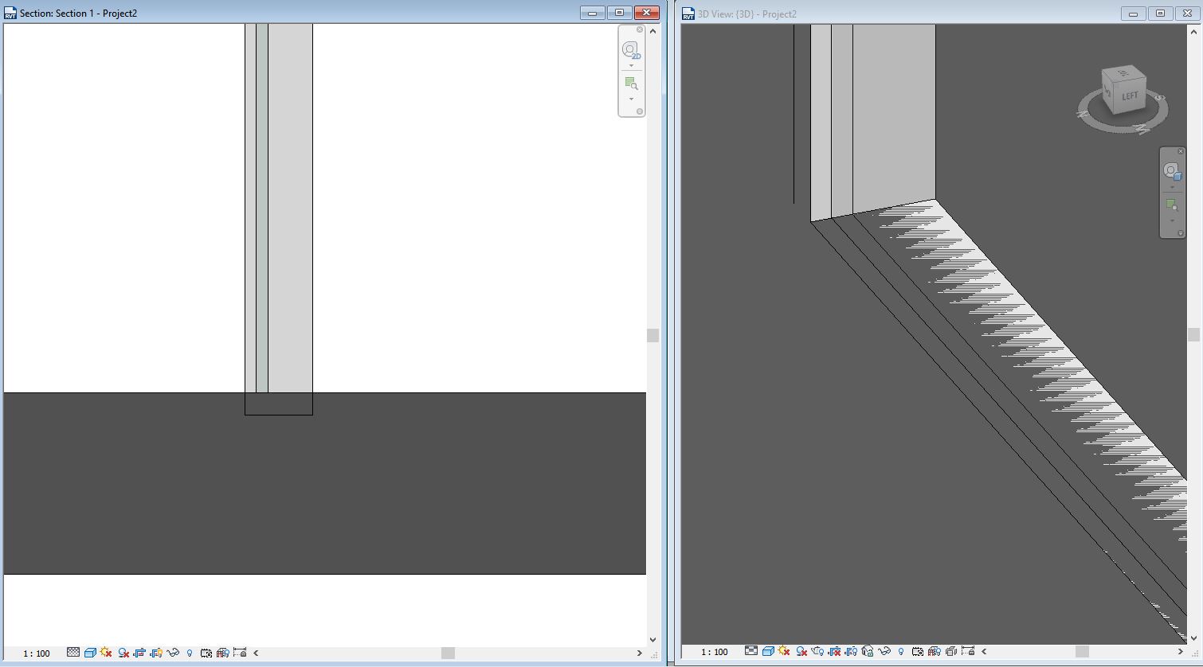Activate Temporary Hide/Isolate glasses in 3D view
This screenshot has width=1203, height=667.
[x=886, y=652]
